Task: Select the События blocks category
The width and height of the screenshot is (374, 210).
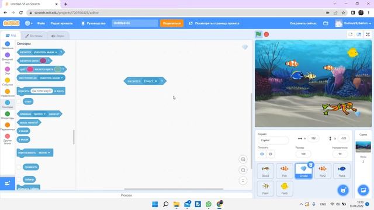Action: point(8,82)
